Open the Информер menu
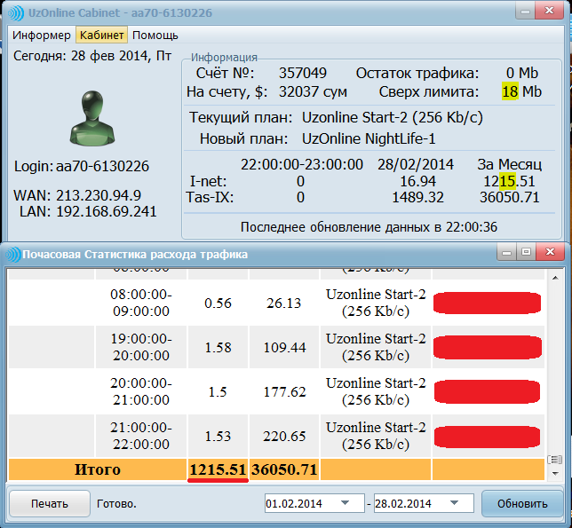572x528 pixels. [41, 35]
